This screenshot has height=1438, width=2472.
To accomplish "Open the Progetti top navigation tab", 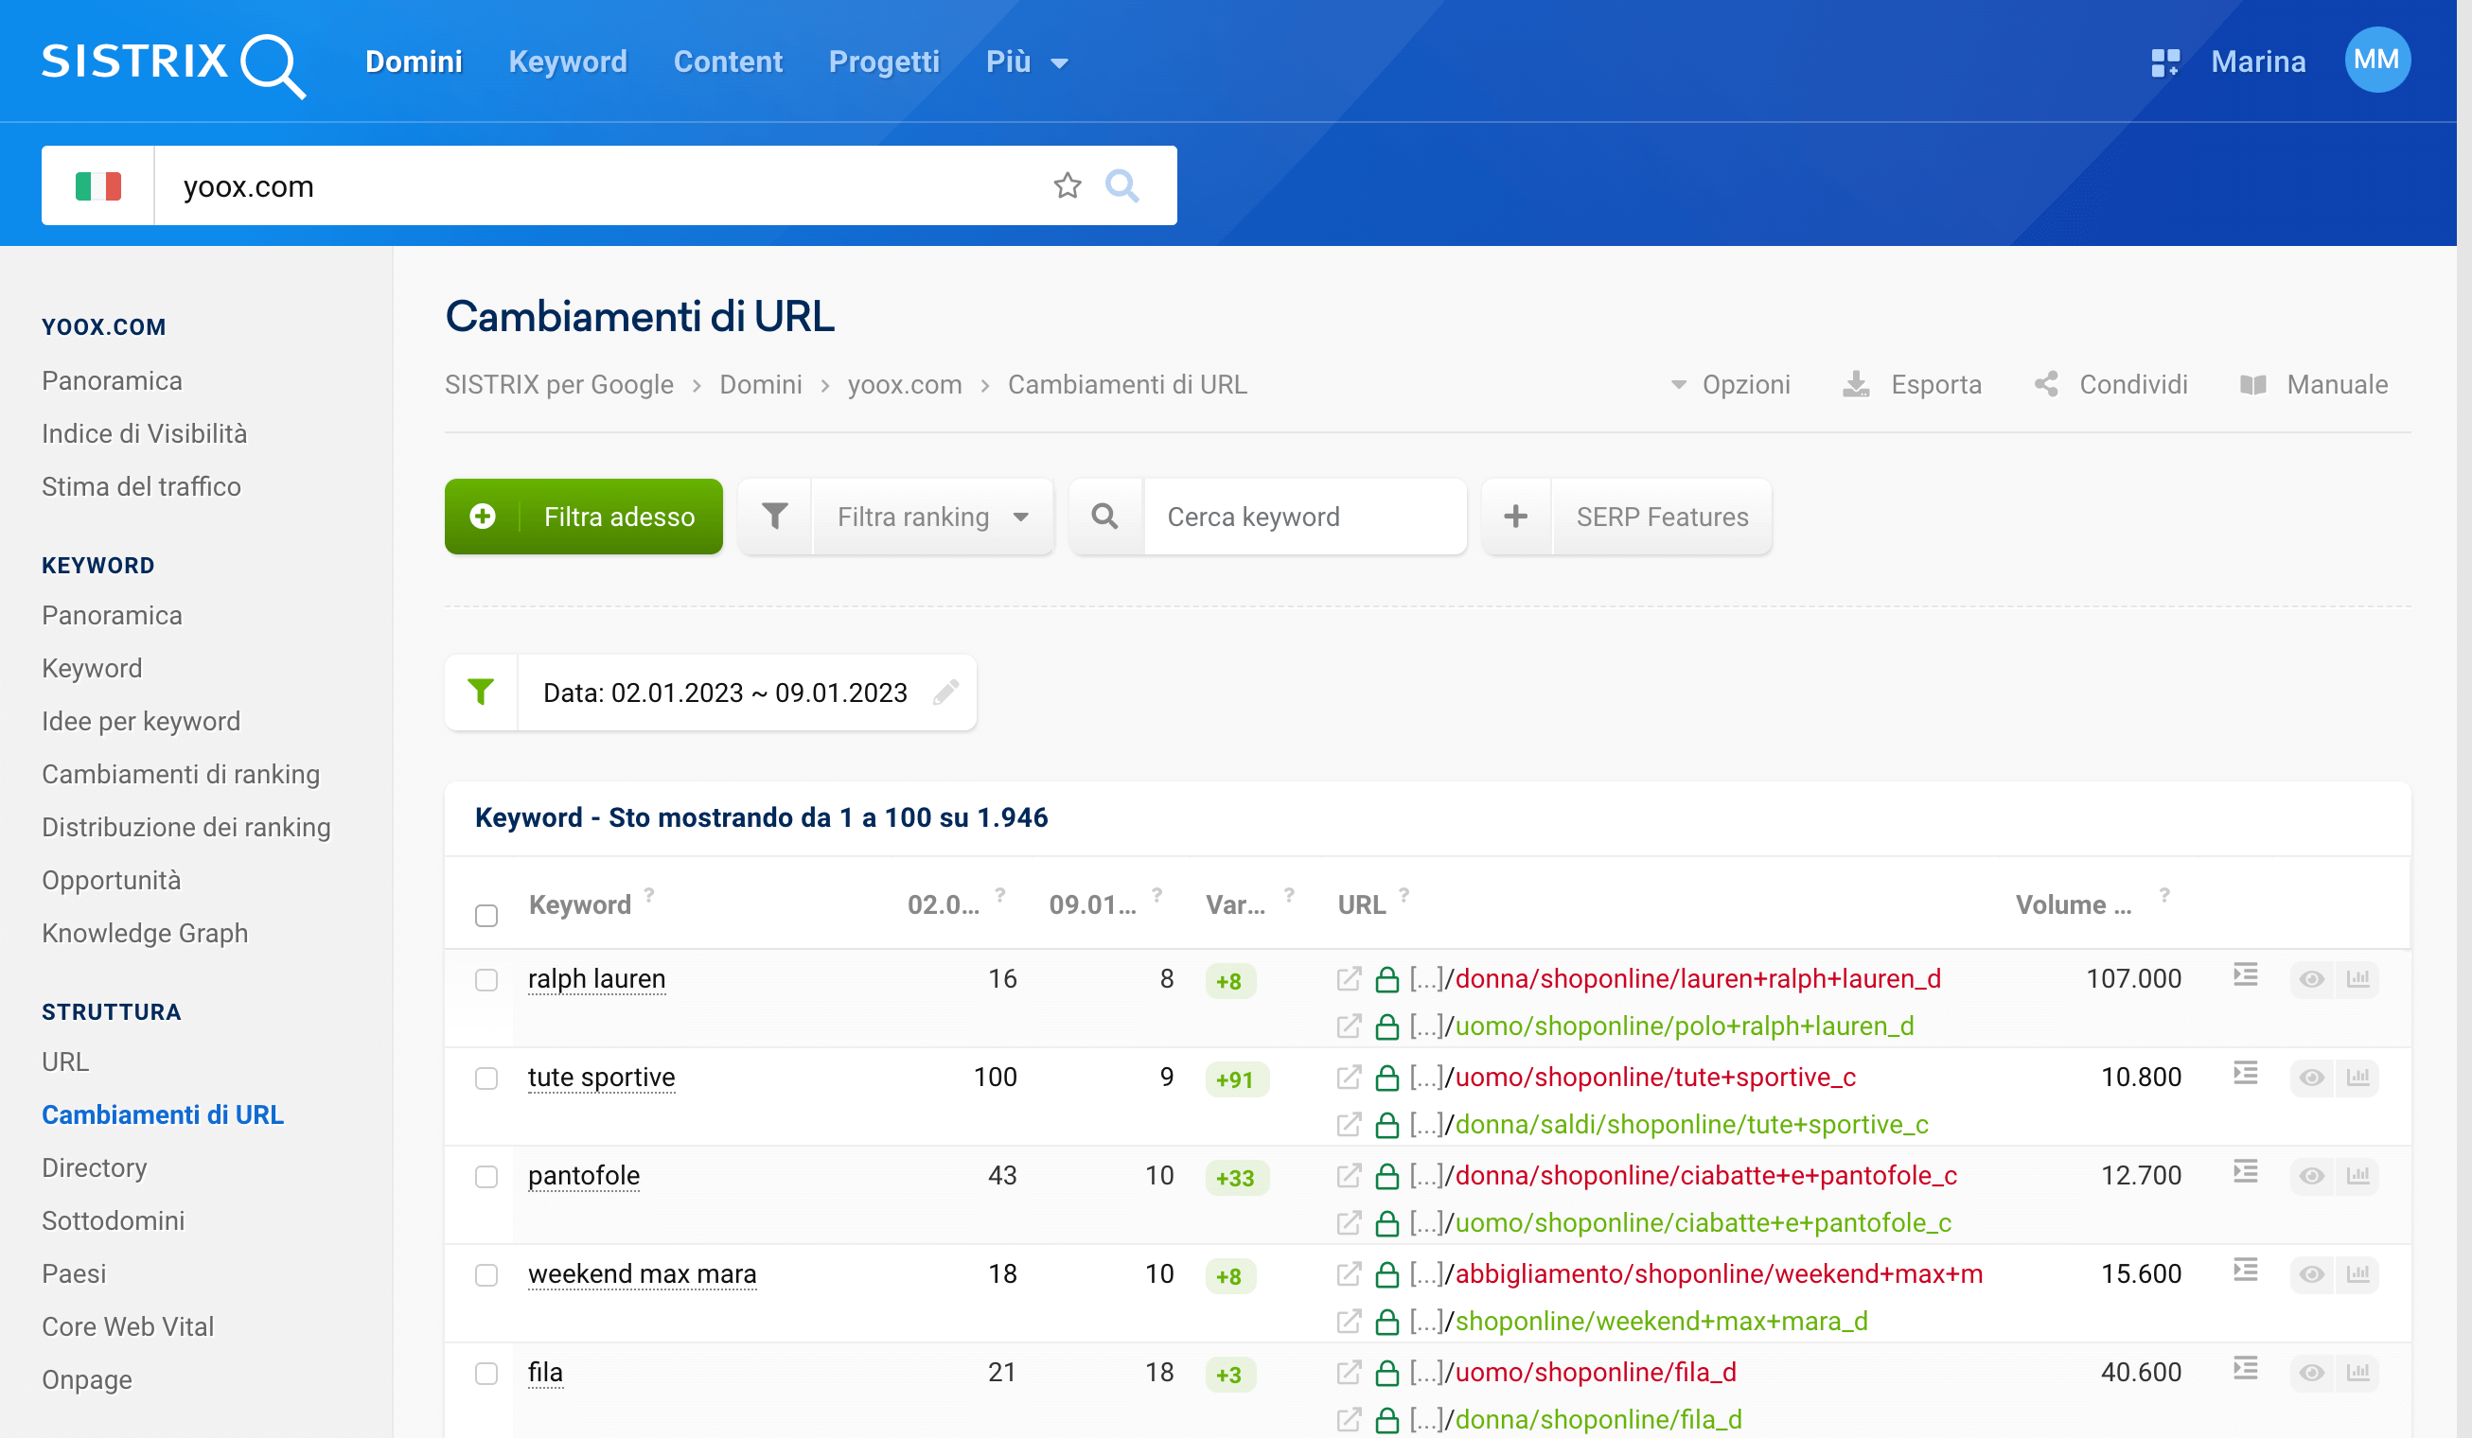I will coord(884,61).
